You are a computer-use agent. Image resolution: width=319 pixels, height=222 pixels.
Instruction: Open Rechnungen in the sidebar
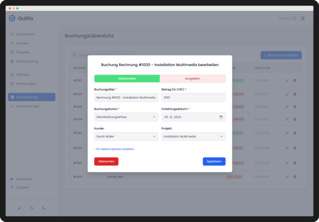click(27, 84)
